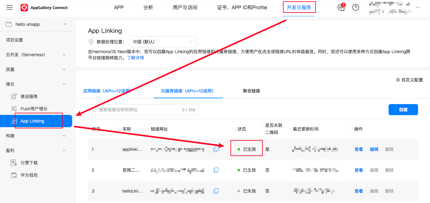Click the 最近更新时间 column header
The height and width of the screenshot is (203, 430).
pos(306,129)
